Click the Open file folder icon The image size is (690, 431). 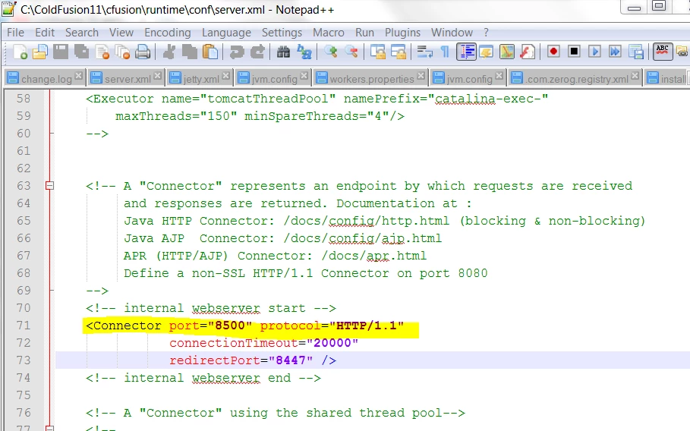(x=40, y=52)
